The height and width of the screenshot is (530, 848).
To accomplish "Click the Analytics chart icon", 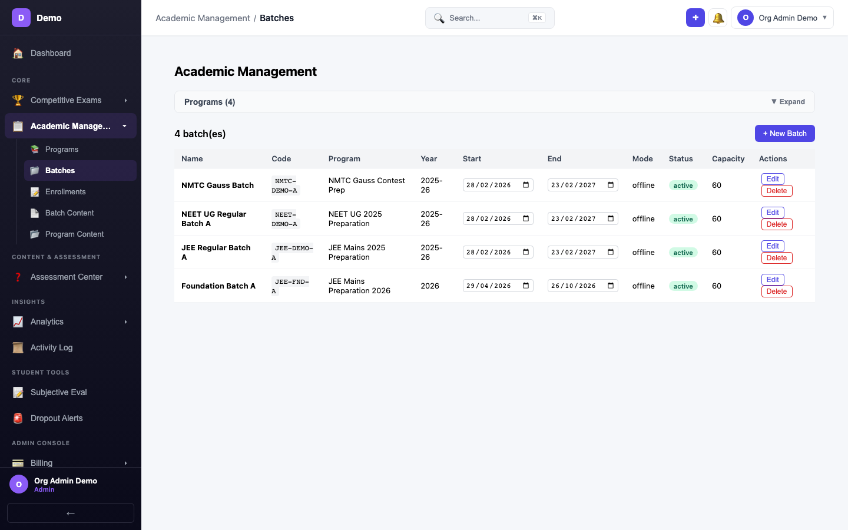I will tap(18, 322).
